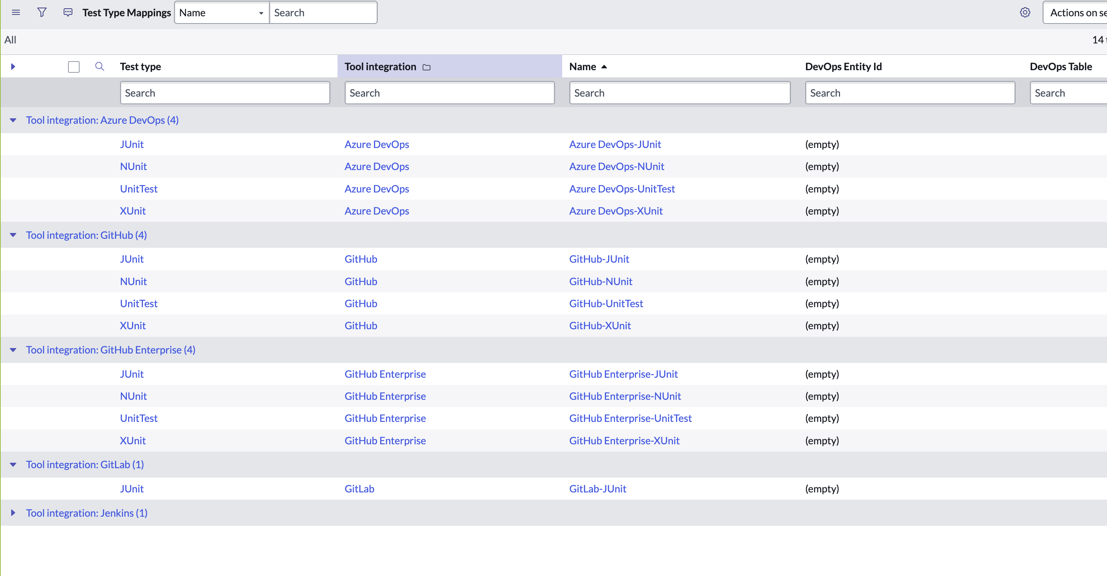Click the Tool integration column header
The height and width of the screenshot is (576, 1107).
380,67
